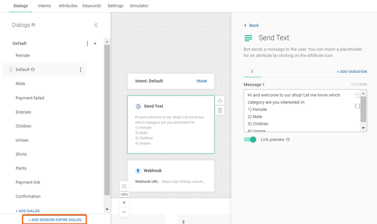This screenshot has height=224, width=377.
Task: Collapse the Default dialog group arrow
Action: (95, 43)
